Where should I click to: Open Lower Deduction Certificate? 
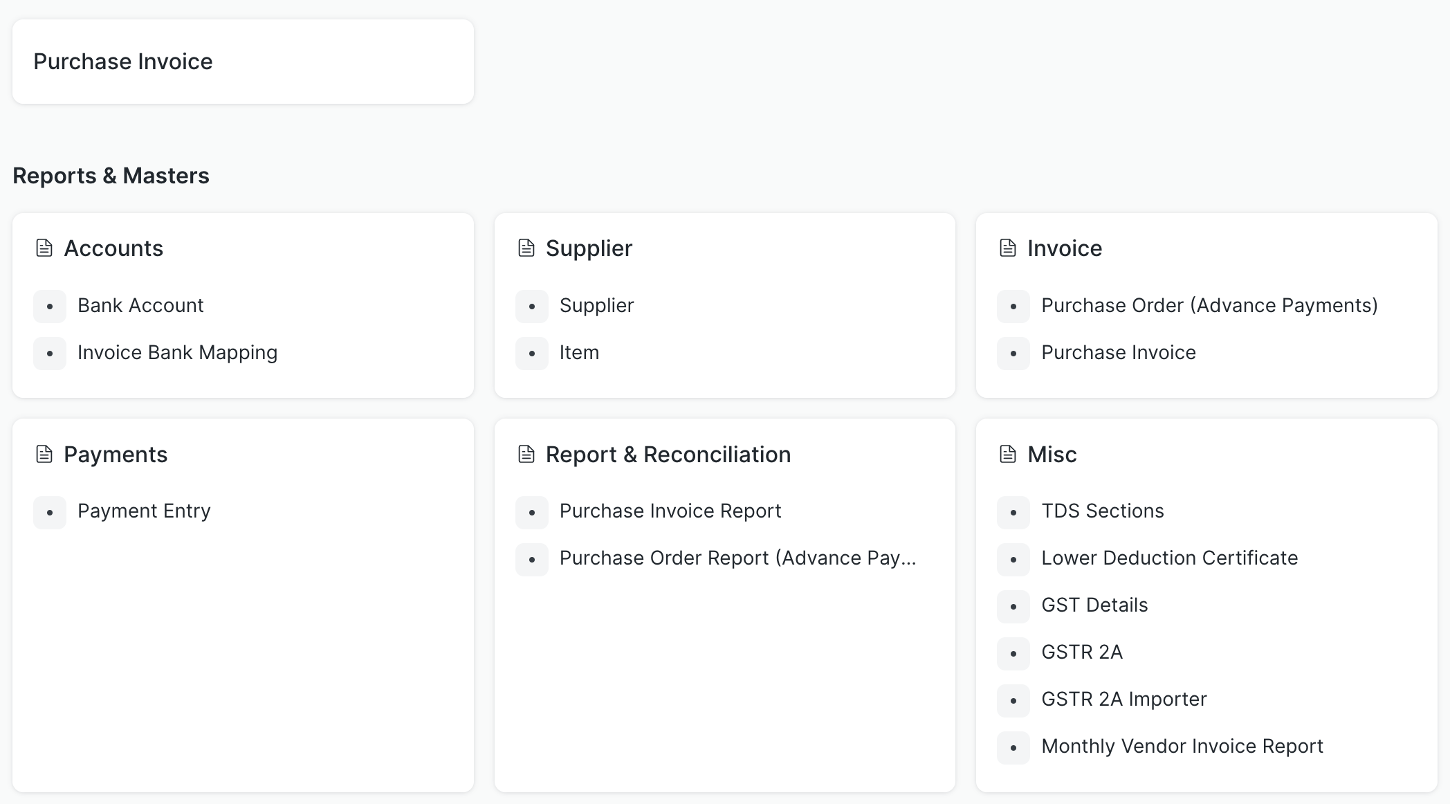(x=1169, y=558)
